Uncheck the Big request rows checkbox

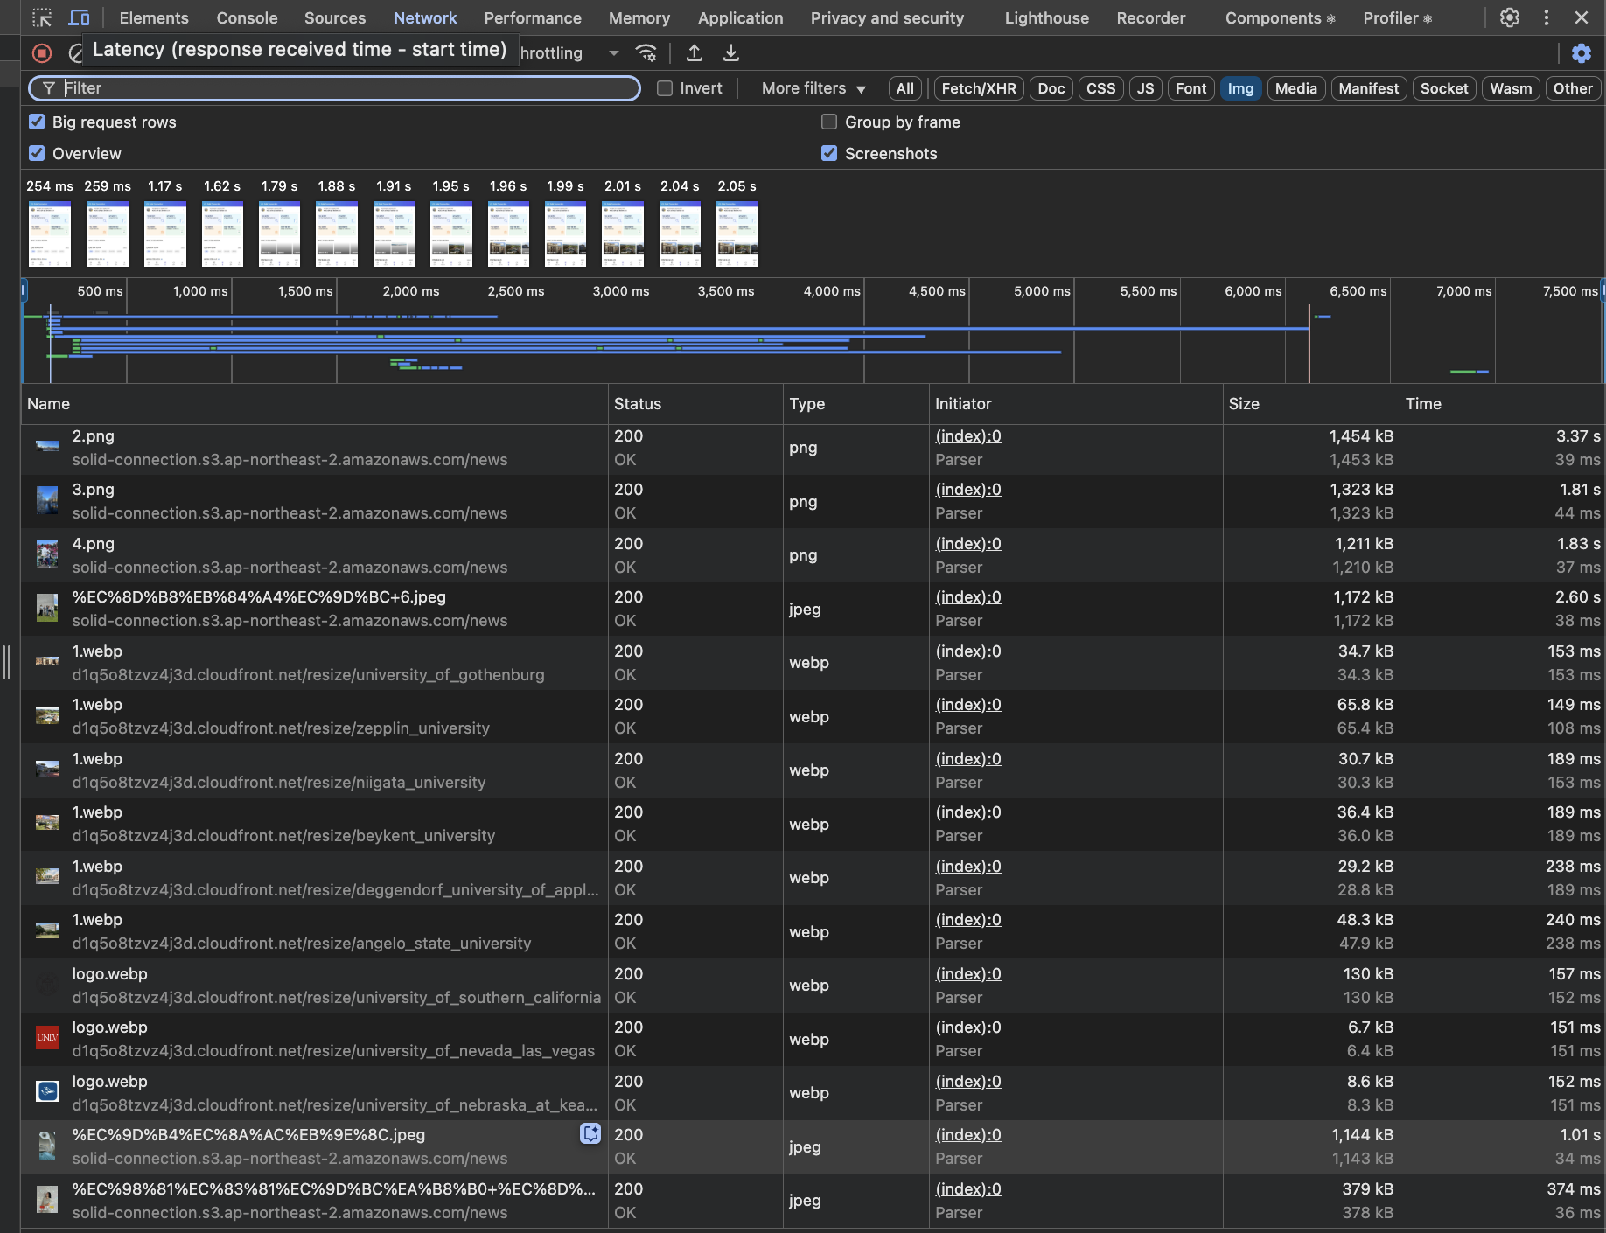(x=37, y=122)
